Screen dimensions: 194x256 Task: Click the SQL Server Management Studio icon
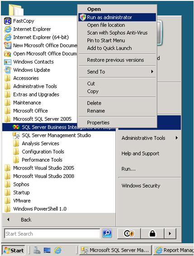[16, 135]
